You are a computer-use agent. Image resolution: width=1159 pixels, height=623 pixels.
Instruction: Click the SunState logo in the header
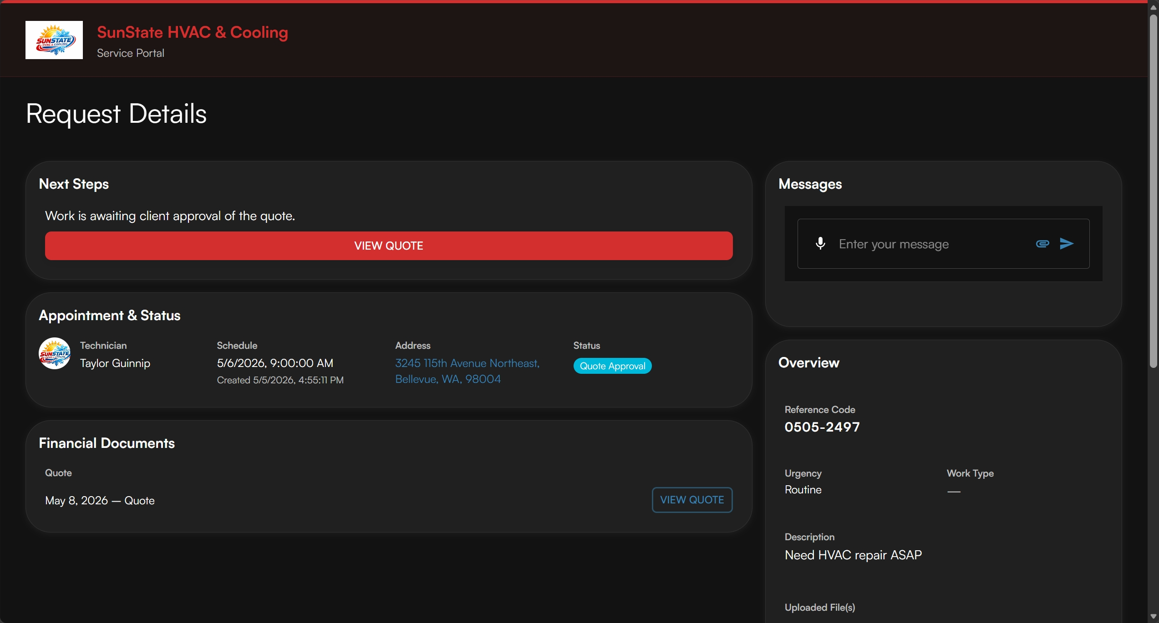54,40
